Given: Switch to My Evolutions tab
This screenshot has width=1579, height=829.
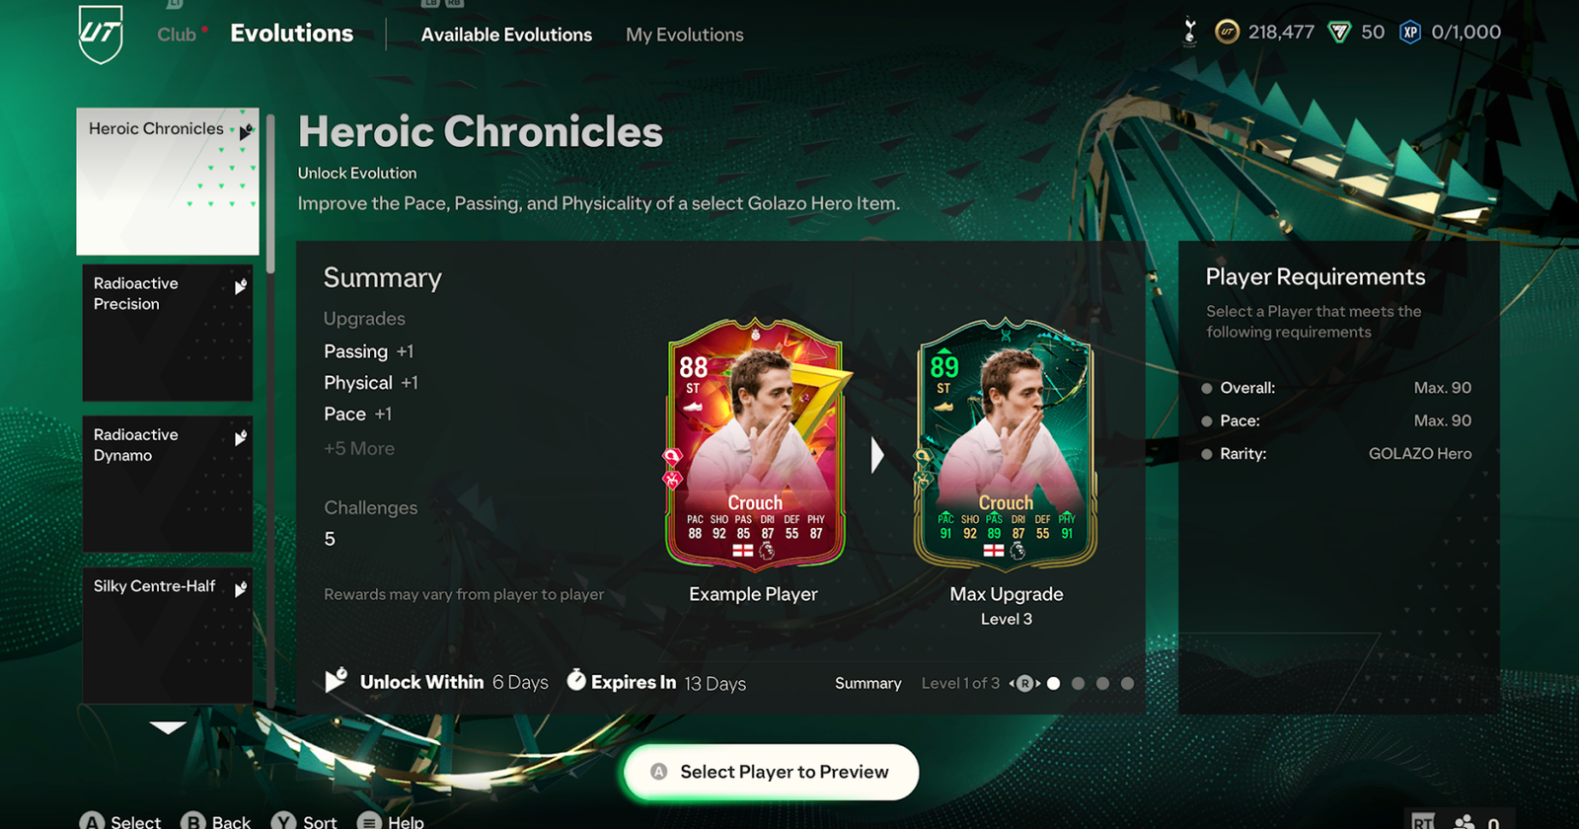Looking at the screenshot, I should point(685,35).
